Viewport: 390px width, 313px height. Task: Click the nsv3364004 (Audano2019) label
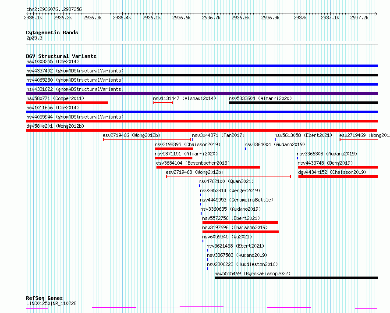(275, 144)
